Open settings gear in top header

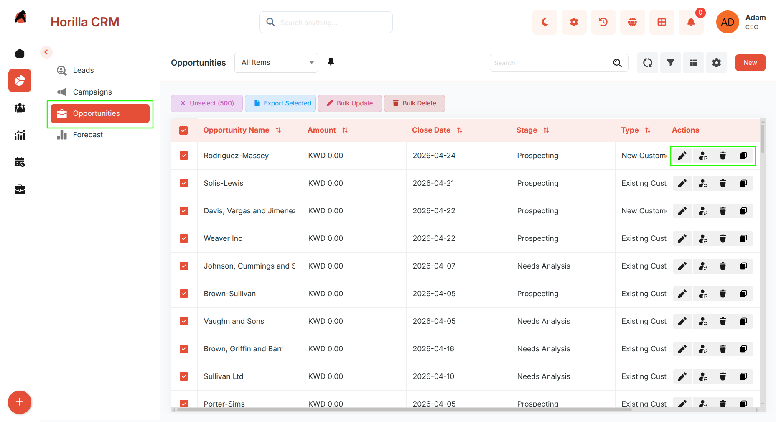[574, 22]
